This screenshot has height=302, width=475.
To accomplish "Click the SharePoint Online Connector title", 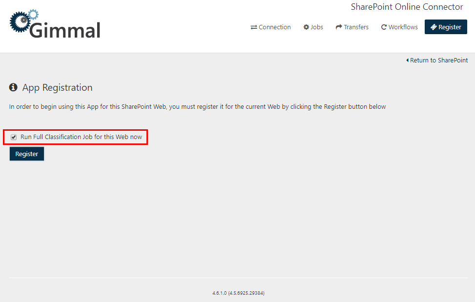I will point(407,7).
